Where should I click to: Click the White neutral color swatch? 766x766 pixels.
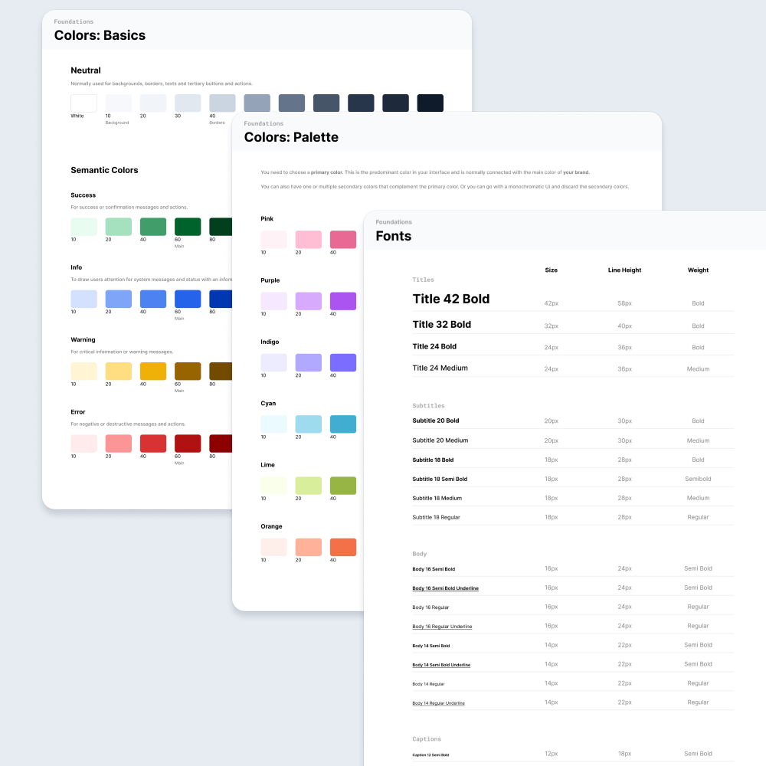pos(83,103)
